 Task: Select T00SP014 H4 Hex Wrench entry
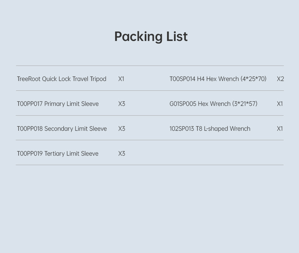click(218, 79)
